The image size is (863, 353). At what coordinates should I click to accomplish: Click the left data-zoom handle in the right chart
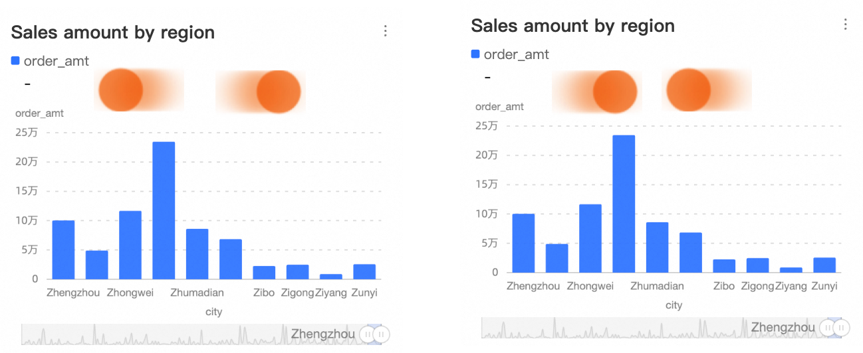click(828, 328)
